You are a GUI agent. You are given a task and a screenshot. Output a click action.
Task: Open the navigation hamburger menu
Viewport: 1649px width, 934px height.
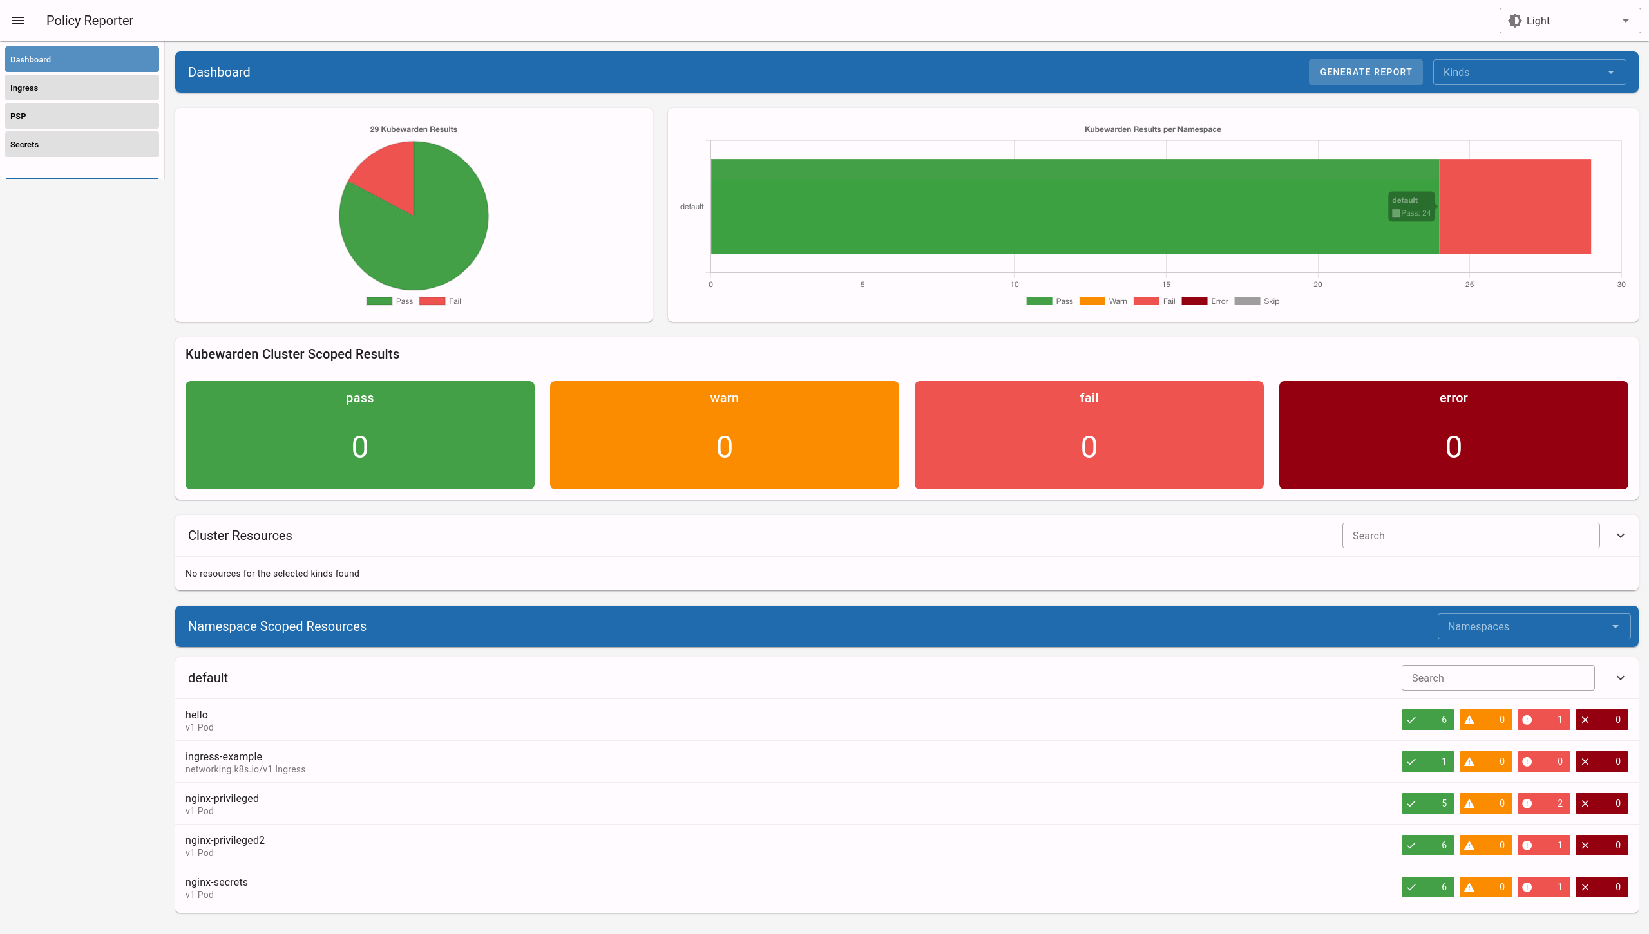[x=17, y=20]
